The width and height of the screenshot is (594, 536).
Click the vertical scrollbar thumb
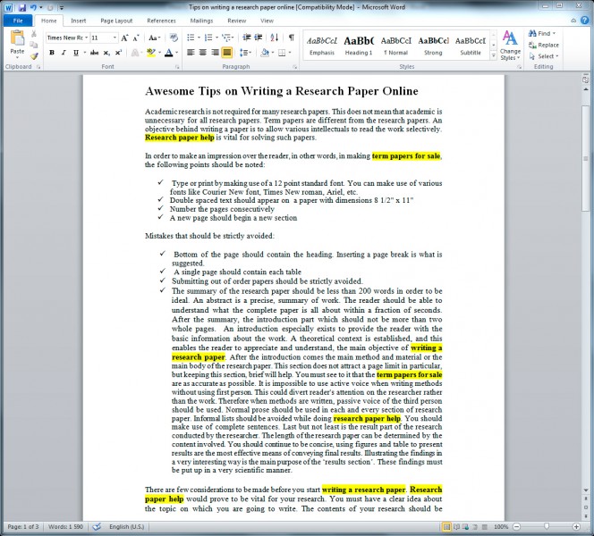pyautogui.click(x=586, y=158)
